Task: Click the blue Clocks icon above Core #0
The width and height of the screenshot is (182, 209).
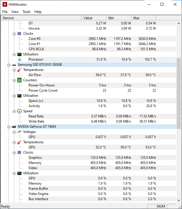Action: [19, 34]
